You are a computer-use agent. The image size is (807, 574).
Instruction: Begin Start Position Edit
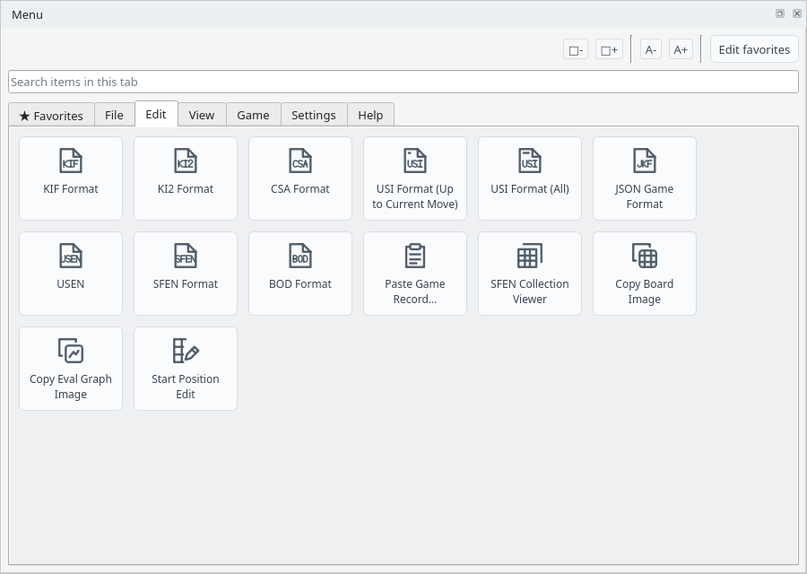click(186, 369)
